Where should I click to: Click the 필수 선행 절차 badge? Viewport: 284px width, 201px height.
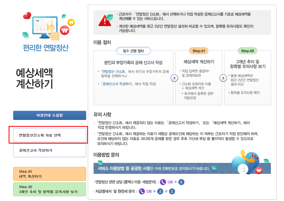[x=134, y=51]
